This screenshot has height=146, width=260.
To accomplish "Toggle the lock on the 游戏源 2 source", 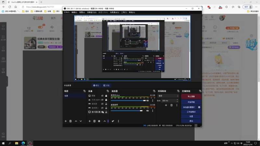I will (106, 108).
